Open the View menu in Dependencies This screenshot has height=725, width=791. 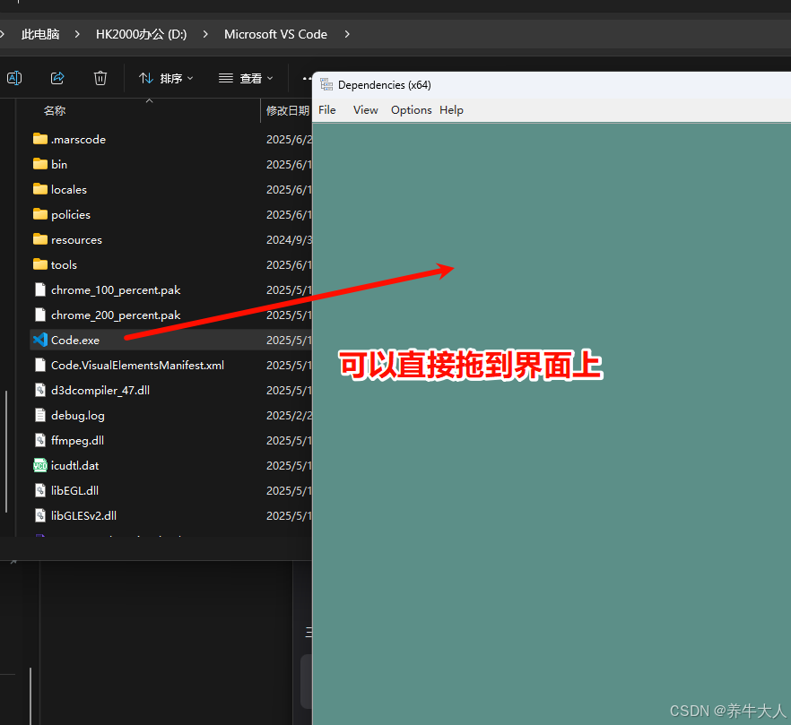[x=365, y=110]
